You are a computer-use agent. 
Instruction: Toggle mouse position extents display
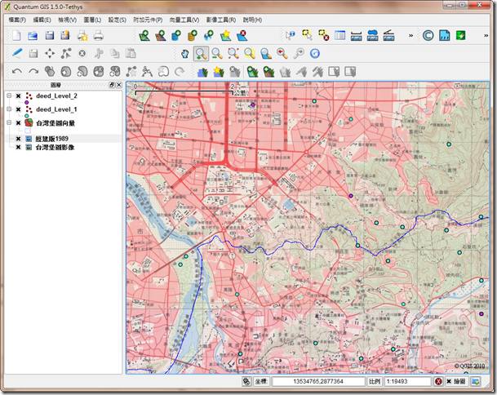tap(246, 381)
